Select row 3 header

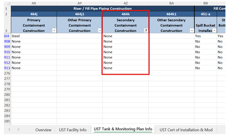7,25
